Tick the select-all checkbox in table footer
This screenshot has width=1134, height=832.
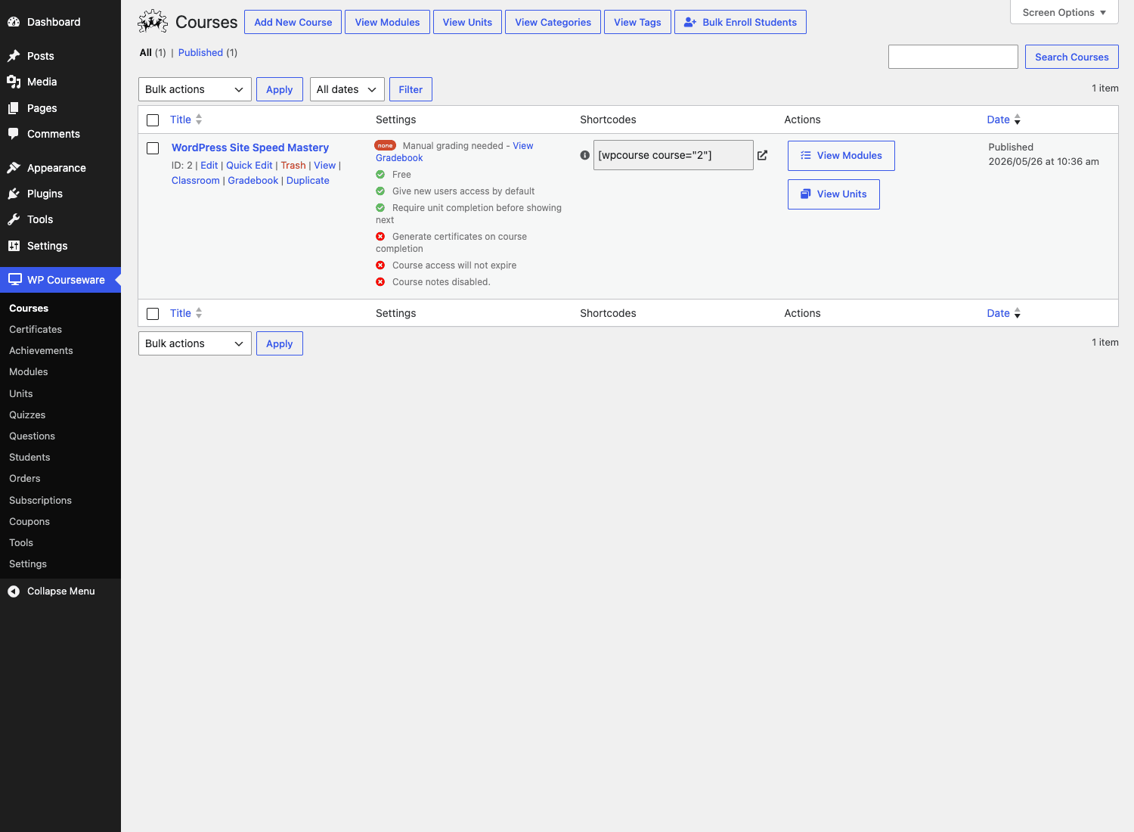pos(153,314)
